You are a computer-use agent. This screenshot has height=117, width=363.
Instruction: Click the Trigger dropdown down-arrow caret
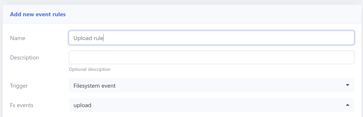click(348, 85)
